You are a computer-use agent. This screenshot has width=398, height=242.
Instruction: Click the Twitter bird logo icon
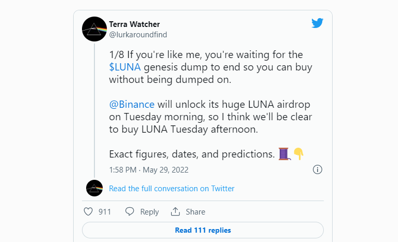(317, 23)
